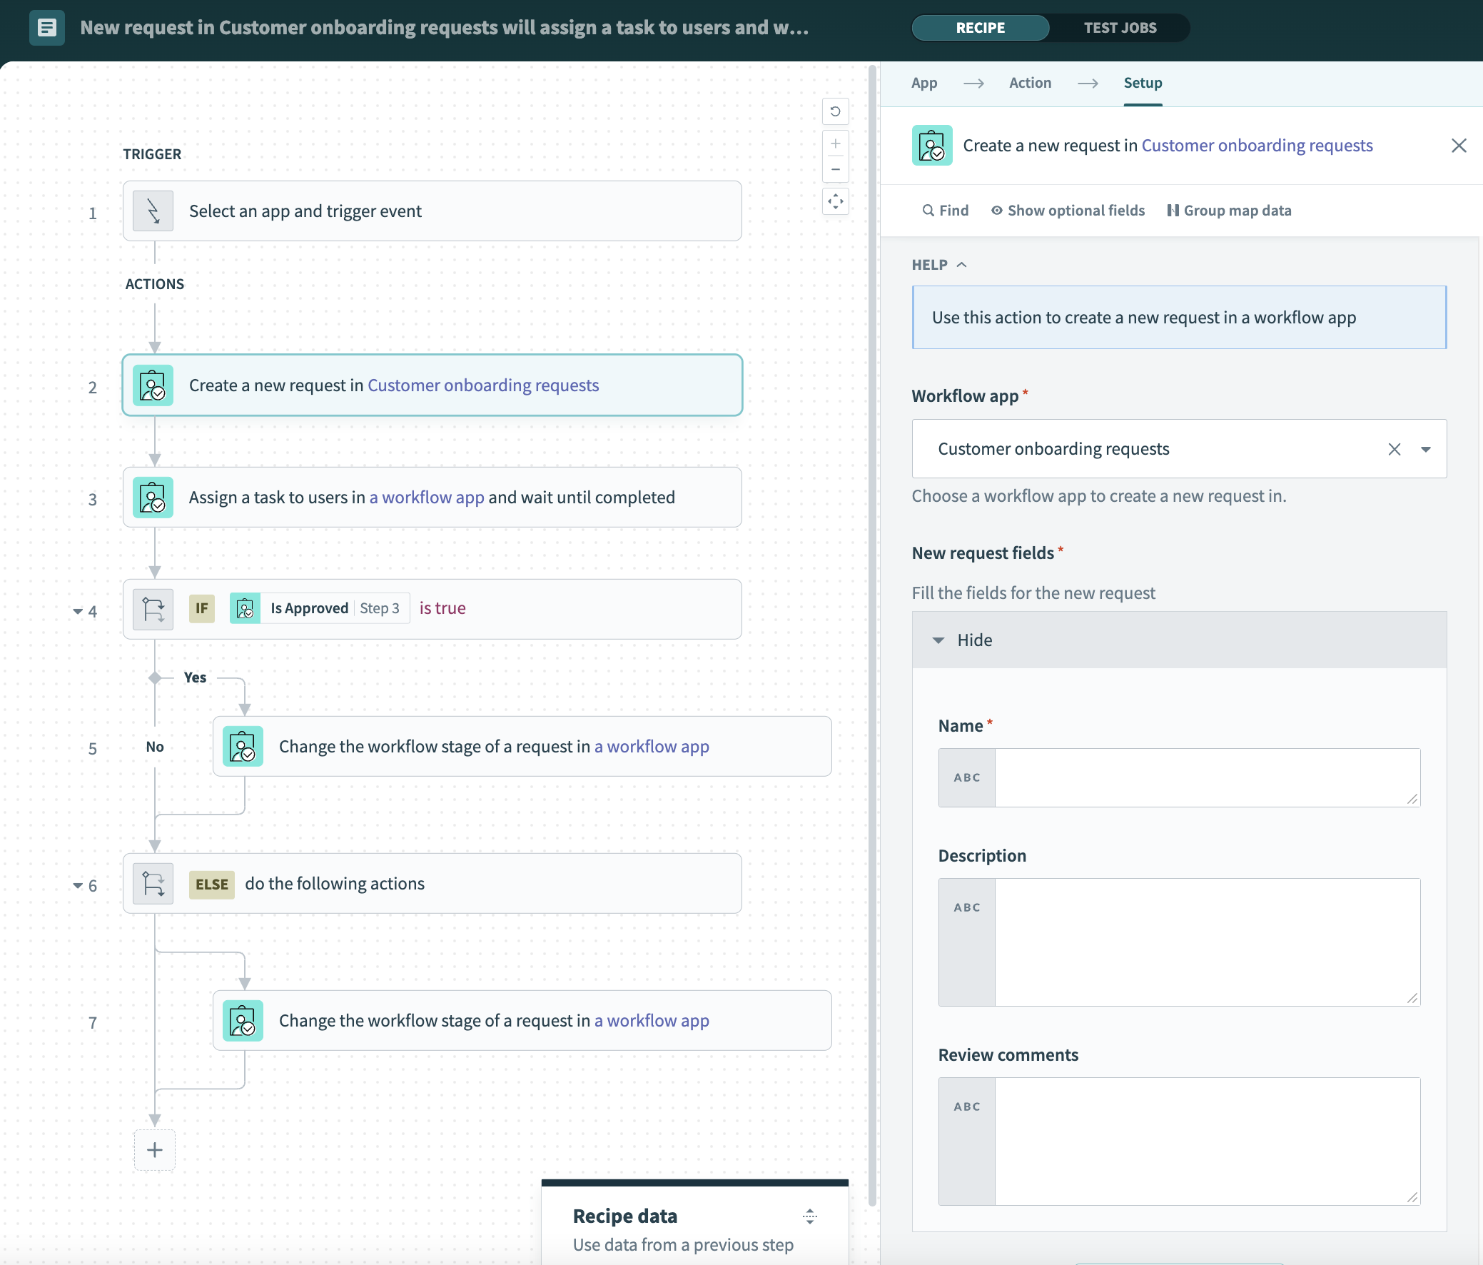Click the trigger lightning bolt icon
Screen dimensions: 1483x1265
[x=153, y=211]
